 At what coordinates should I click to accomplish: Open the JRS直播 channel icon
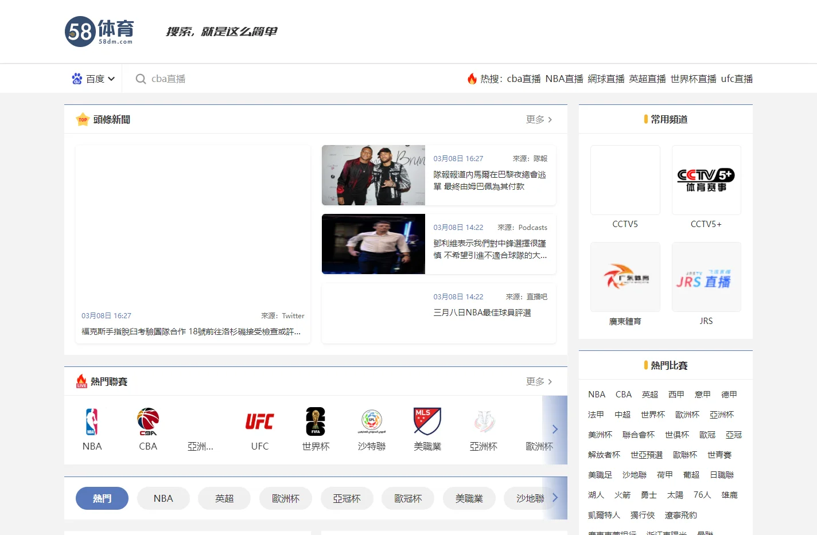click(706, 277)
